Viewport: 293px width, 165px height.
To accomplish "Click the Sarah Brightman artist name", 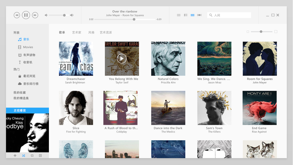I will click(x=75, y=82).
